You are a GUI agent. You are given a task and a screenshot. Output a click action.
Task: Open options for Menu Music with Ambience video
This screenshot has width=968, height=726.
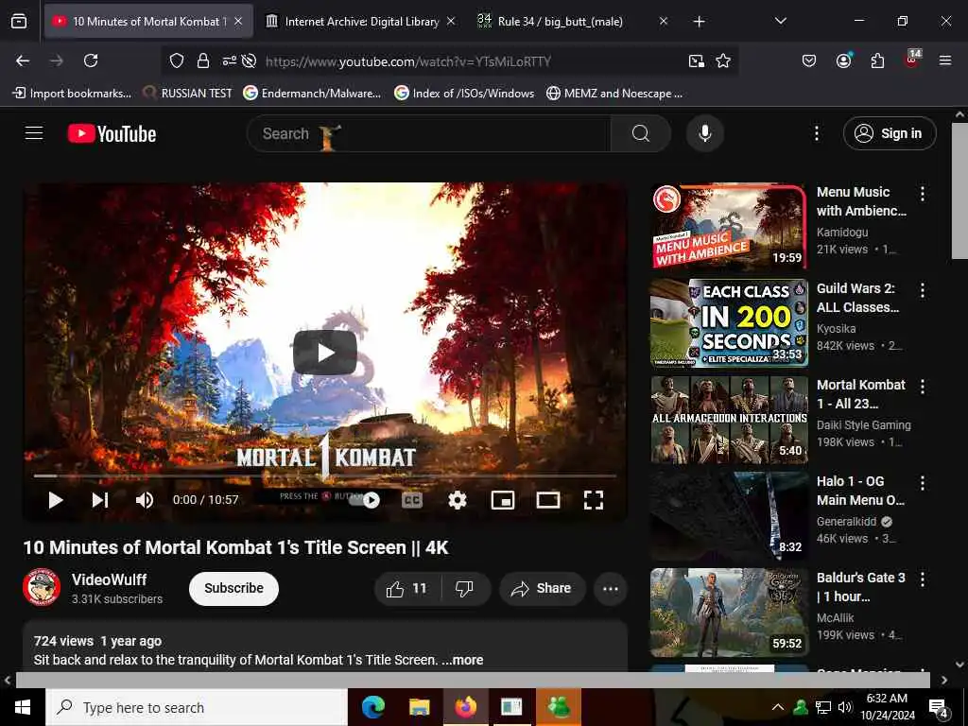pyautogui.click(x=923, y=194)
